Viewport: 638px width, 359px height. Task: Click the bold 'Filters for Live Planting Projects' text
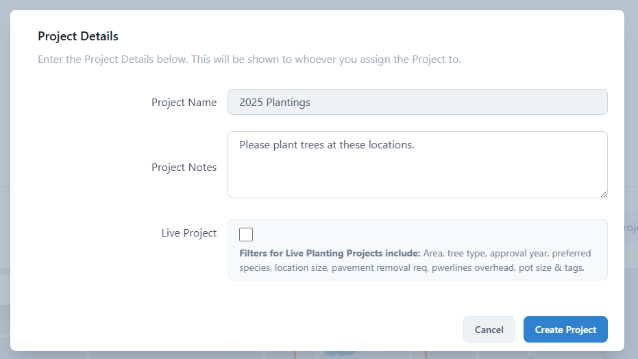coord(330,253)
